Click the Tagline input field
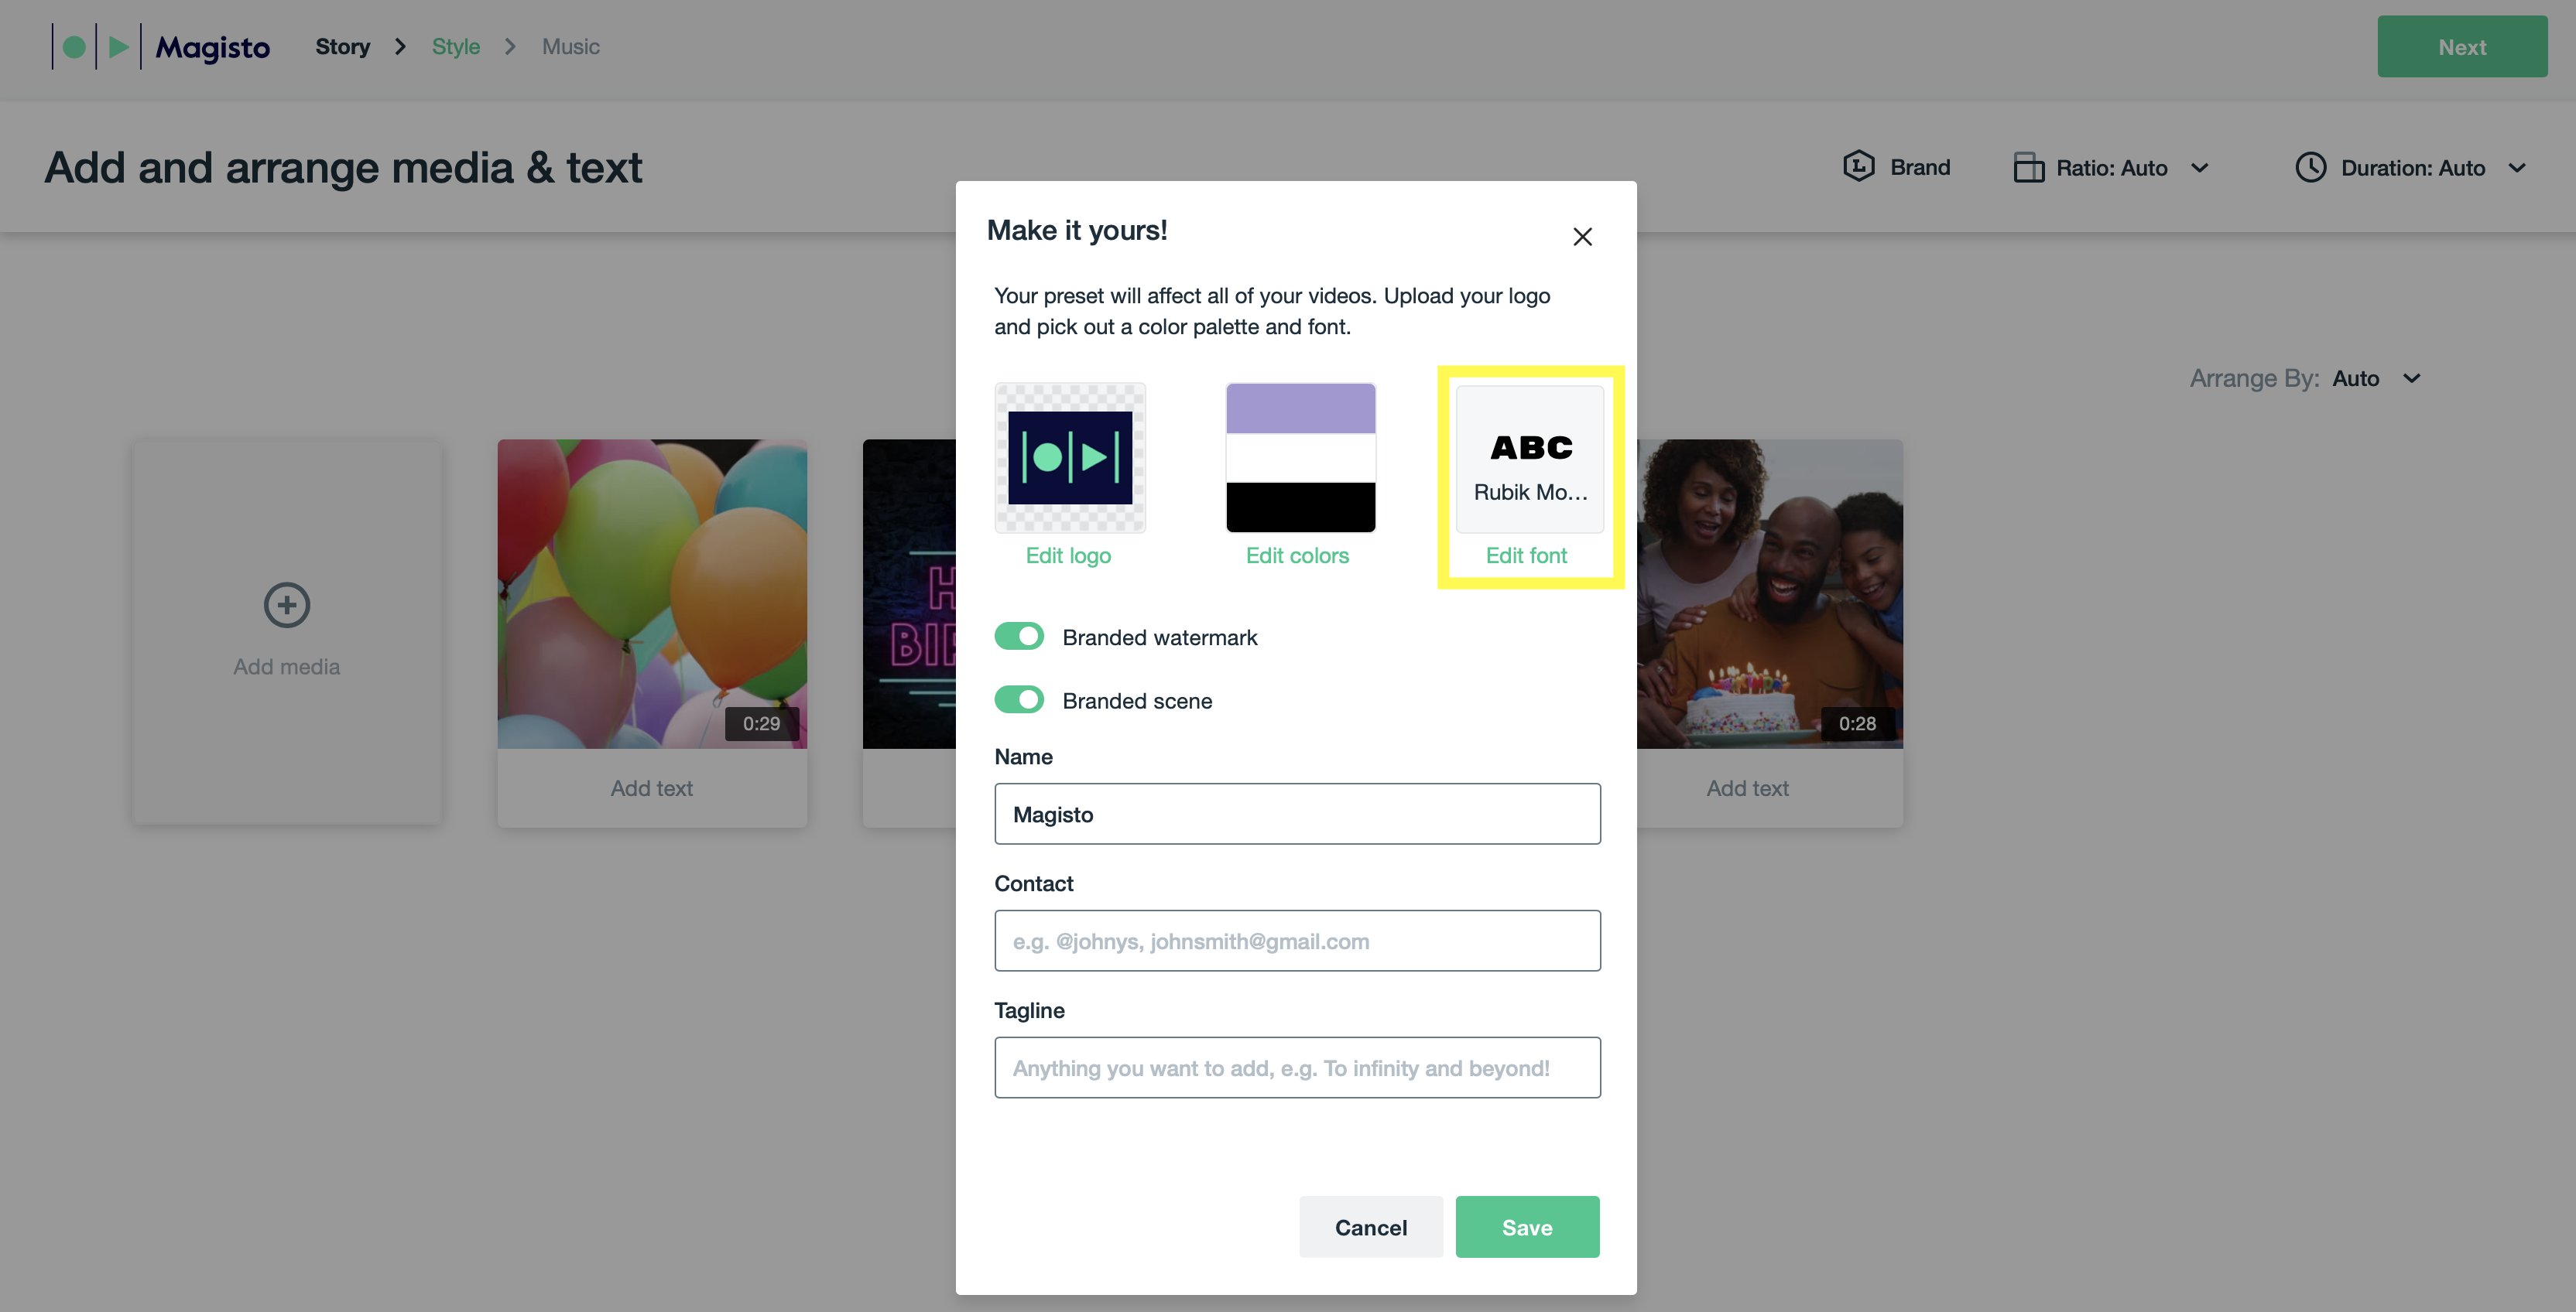Screen dimensions: 2576x1312 1297,1068
